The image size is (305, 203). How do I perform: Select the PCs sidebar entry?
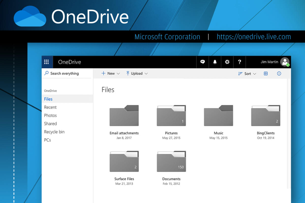tap(48, 140)
